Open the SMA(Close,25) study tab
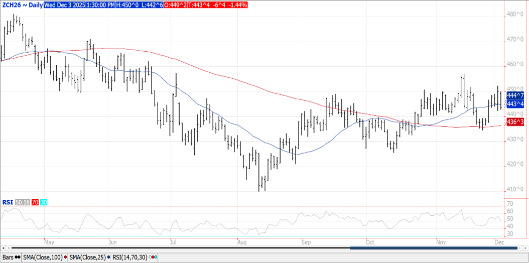This screenshot has width=529, height=263. (x=89, y=257)
